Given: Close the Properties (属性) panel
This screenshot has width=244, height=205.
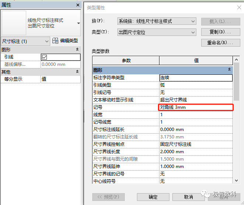Looking at the screenshot, I should click(78, 5).
